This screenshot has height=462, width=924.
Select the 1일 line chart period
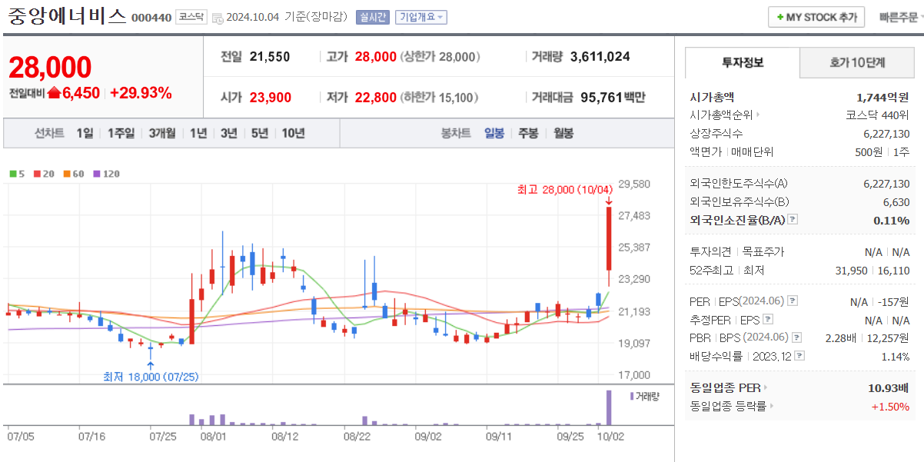[85, 133]
